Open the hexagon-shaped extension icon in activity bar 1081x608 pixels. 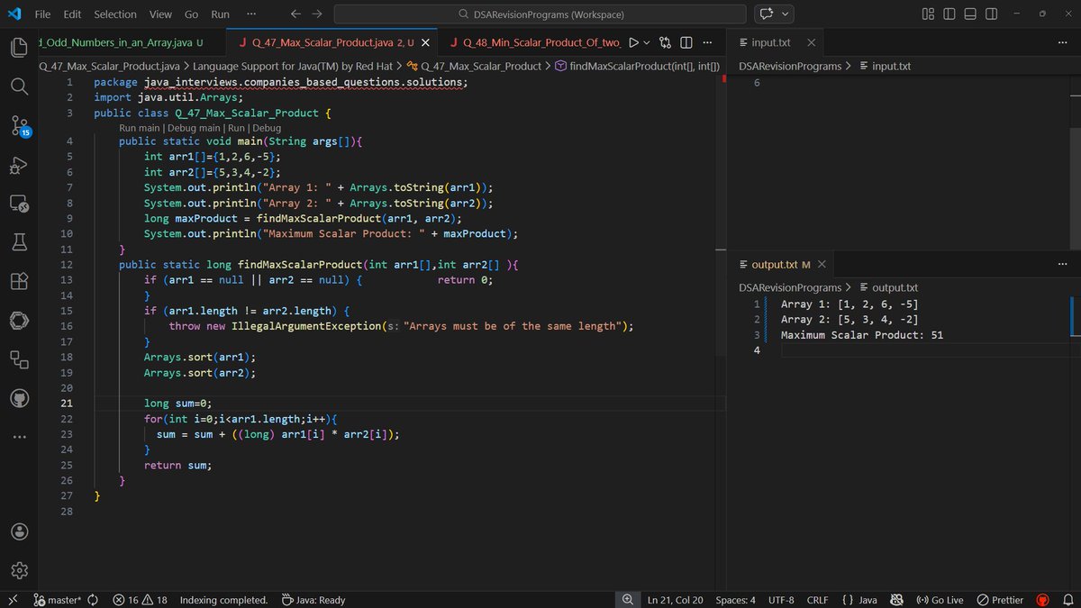[20, 320]
